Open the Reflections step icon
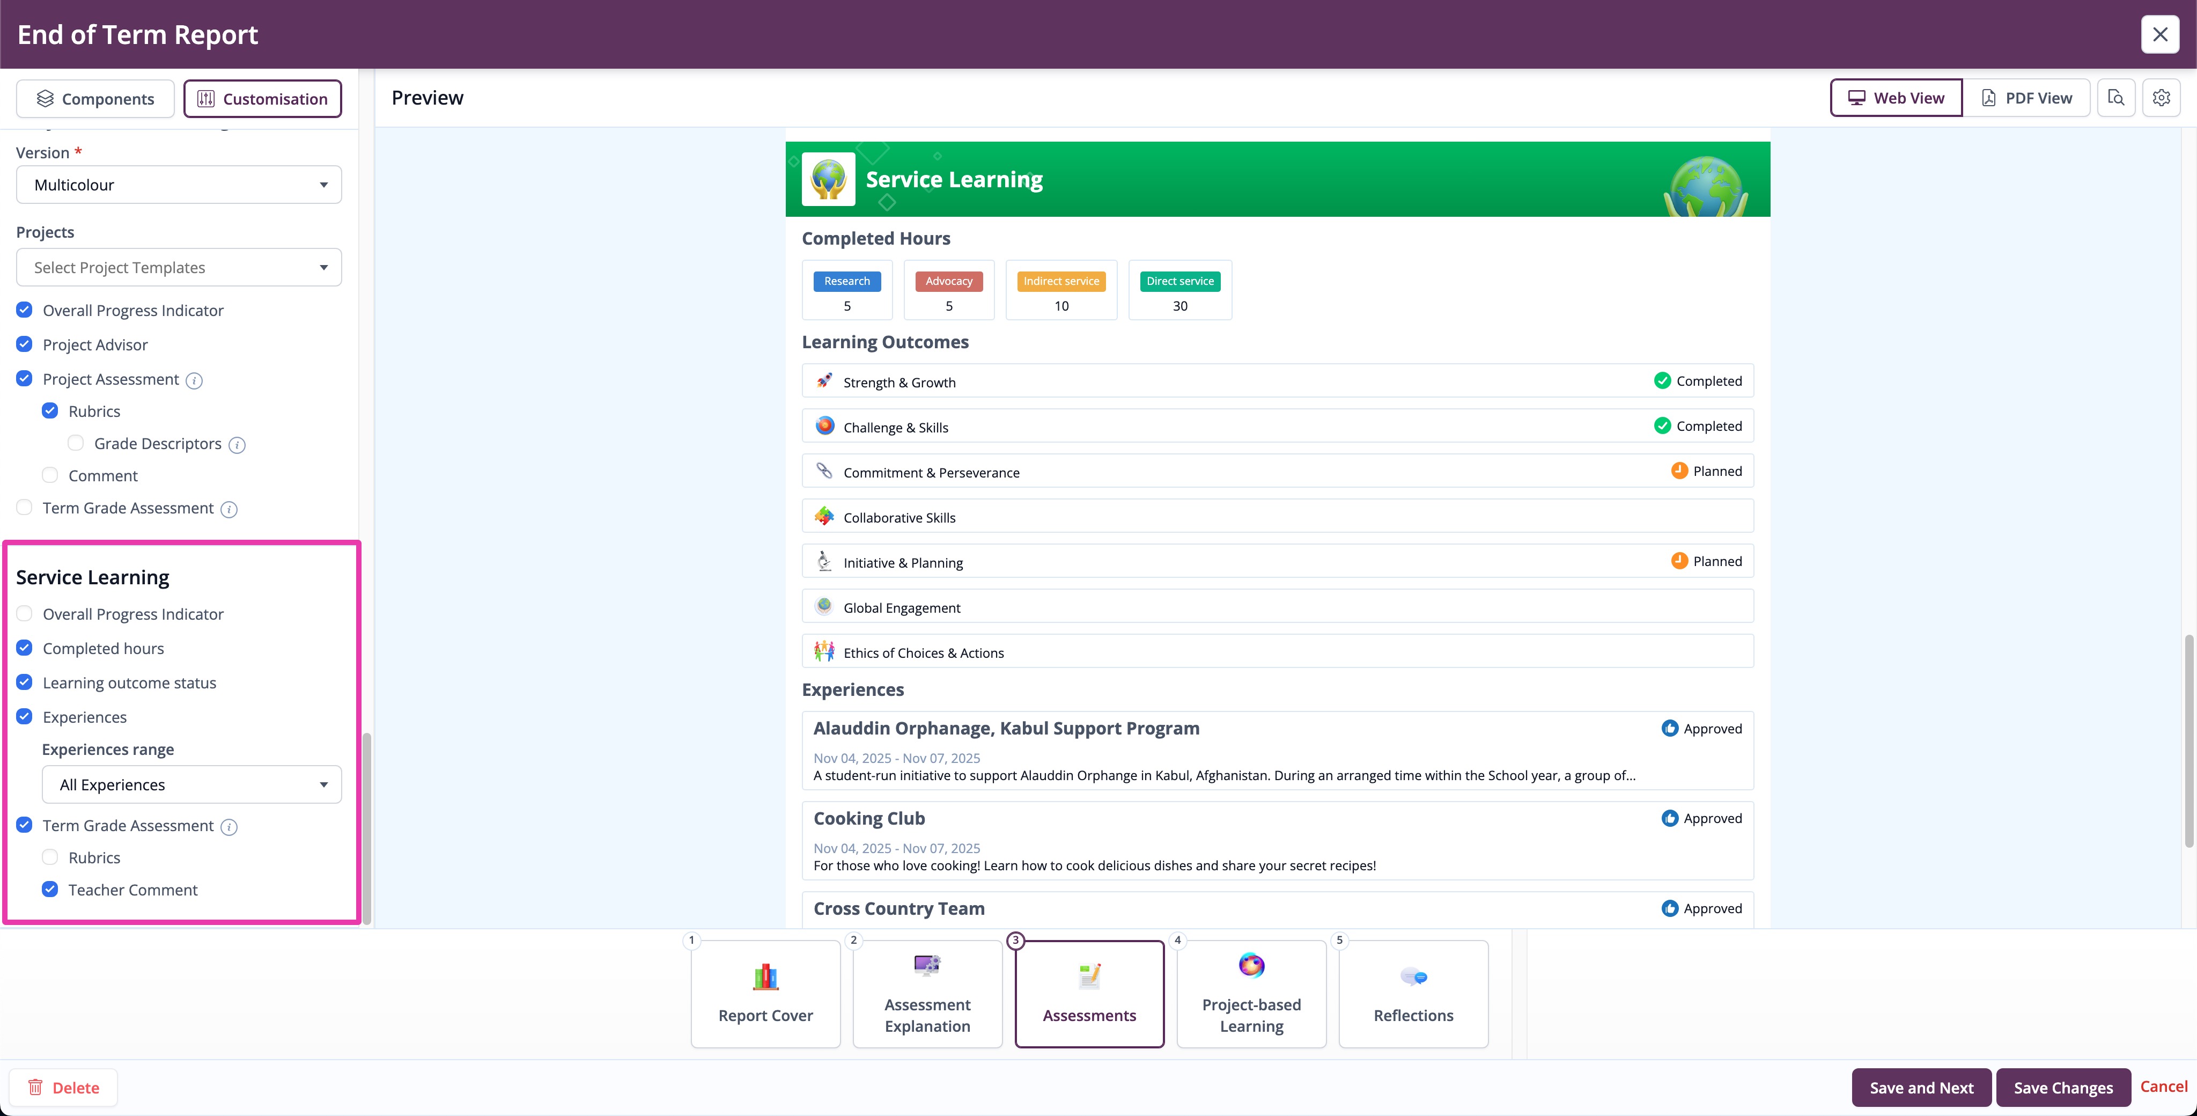 [x=1412, y=977]
